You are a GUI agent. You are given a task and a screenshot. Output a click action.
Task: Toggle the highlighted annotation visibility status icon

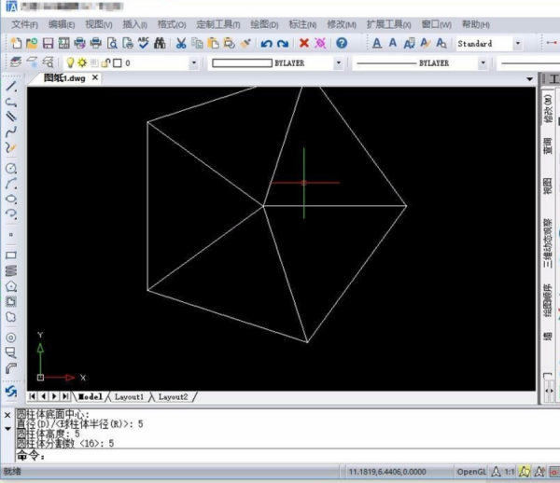pos(525,471)
